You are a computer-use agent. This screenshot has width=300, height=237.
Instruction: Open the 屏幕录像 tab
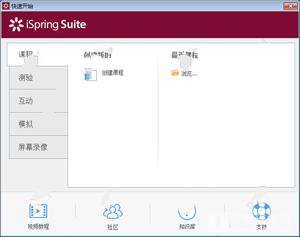click(38, 147)
